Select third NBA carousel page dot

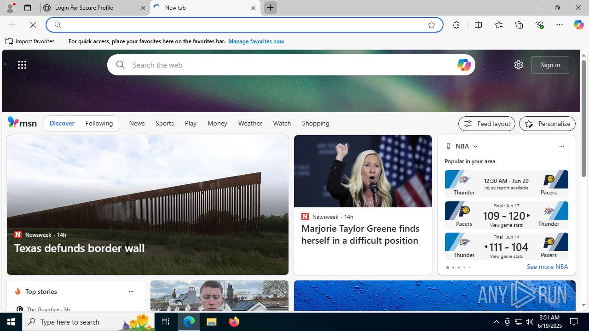click(458, 268)
